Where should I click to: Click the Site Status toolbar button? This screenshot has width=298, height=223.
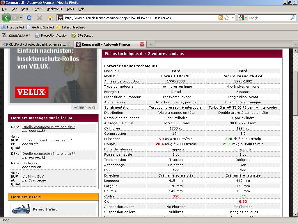pos(82,35)
